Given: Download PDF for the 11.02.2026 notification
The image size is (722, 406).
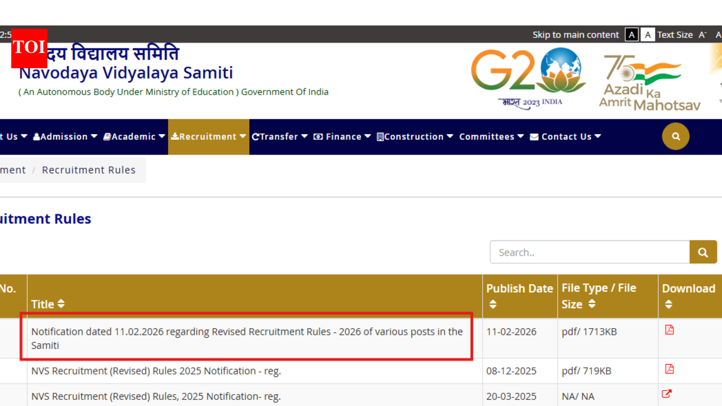Looking at the screenshot, I should click(669, 329).
